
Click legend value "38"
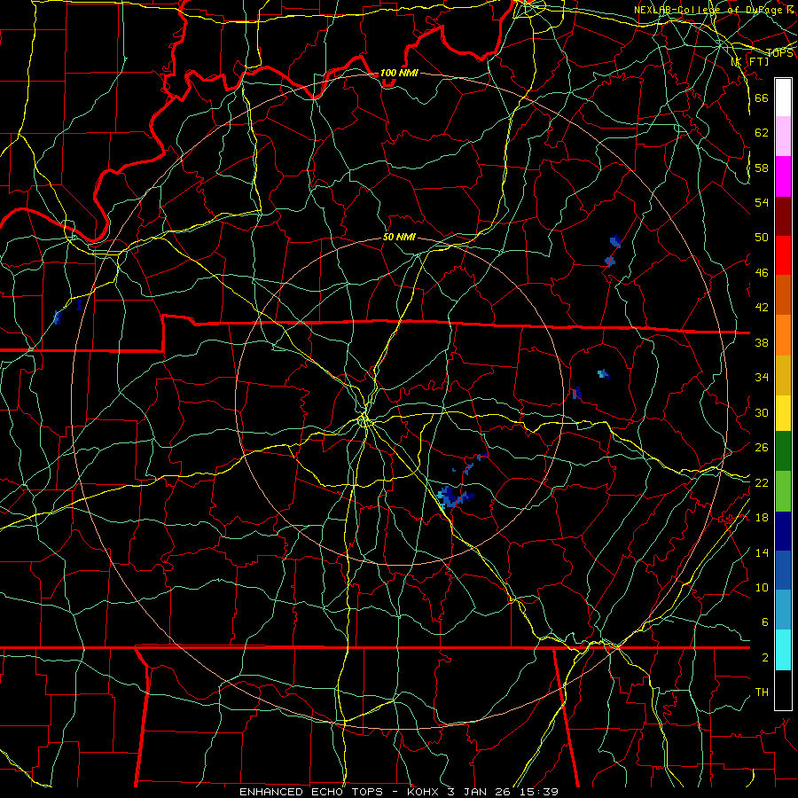(762, 342)
